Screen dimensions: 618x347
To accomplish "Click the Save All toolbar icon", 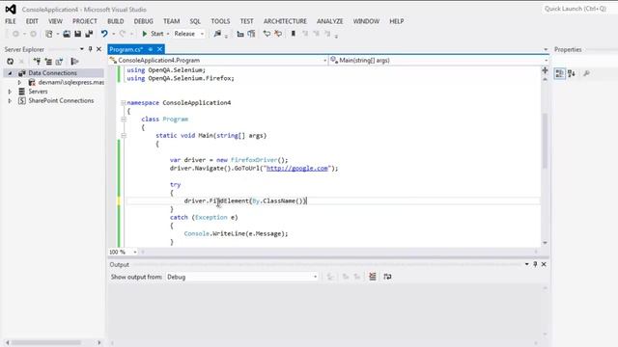I will click(x=89, y=34).
